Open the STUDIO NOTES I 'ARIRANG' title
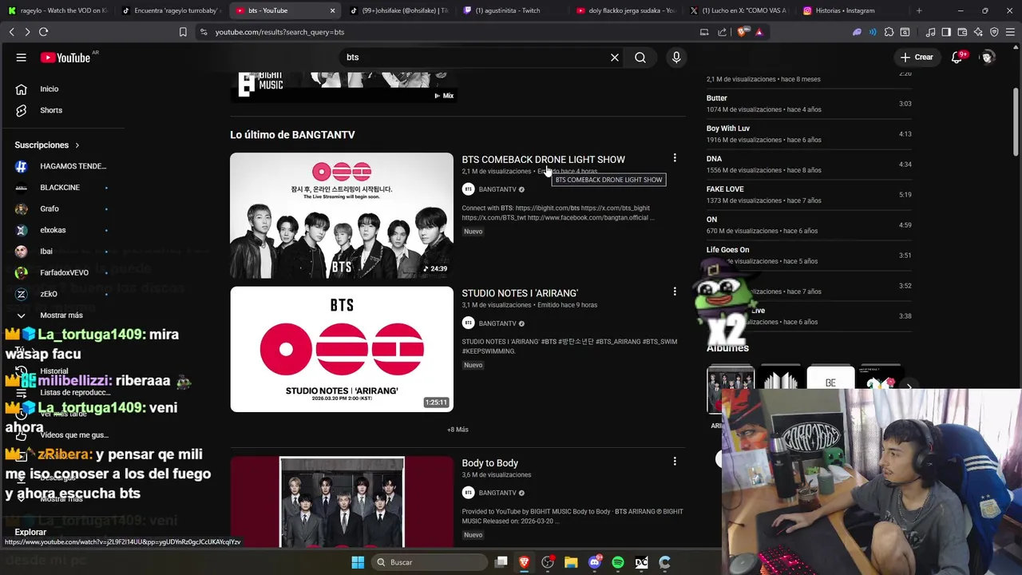This screenshot has height=575, width=1022. click(x=520, y=293)
